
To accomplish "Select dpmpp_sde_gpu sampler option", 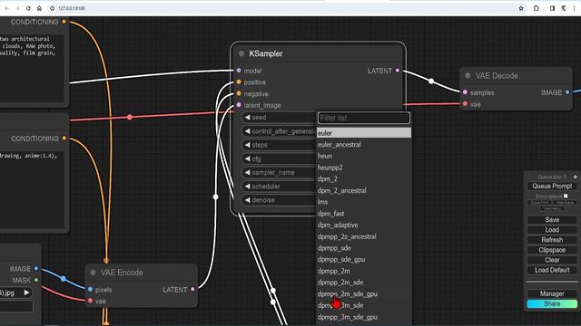I will (x=364, y=259).
